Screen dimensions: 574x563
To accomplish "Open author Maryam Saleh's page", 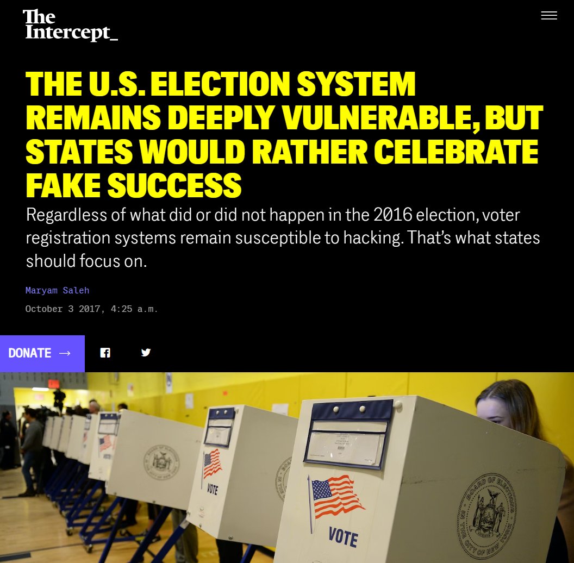I will point(57,290).
